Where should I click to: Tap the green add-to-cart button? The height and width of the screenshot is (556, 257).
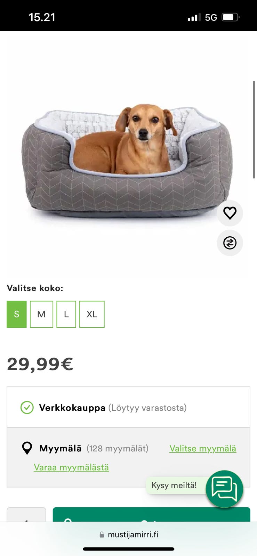[151, 514]
